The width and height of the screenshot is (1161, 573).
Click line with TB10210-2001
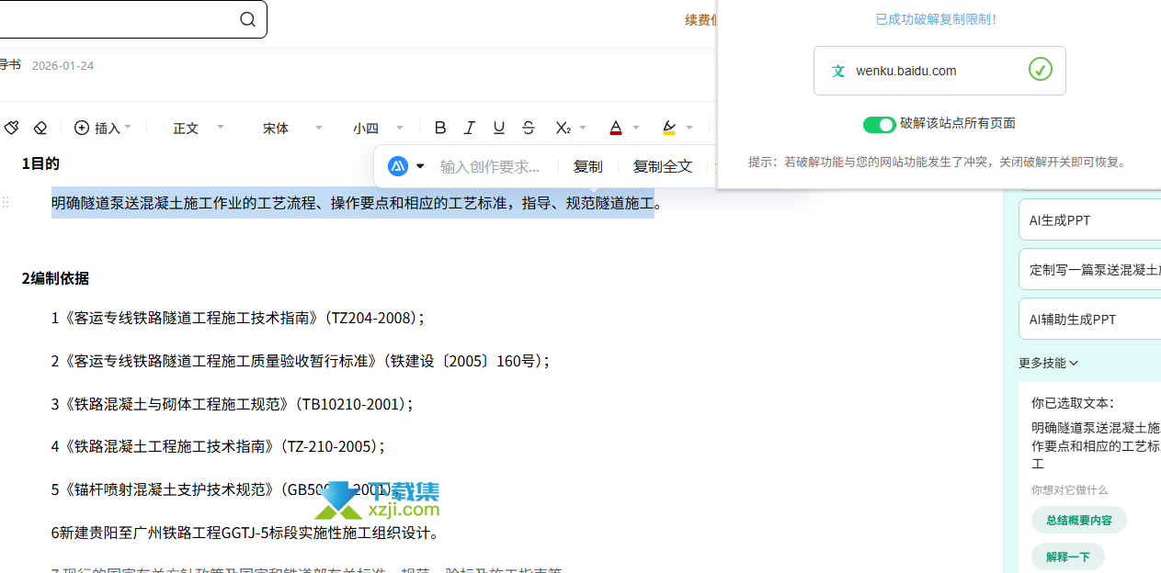[x=232, y=403]
